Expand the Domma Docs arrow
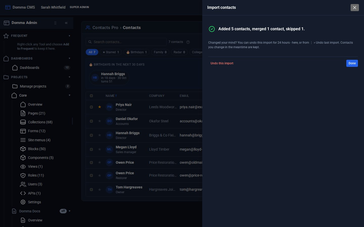The image size is (364, 227). pyautogui.click(x=70, y=211)
